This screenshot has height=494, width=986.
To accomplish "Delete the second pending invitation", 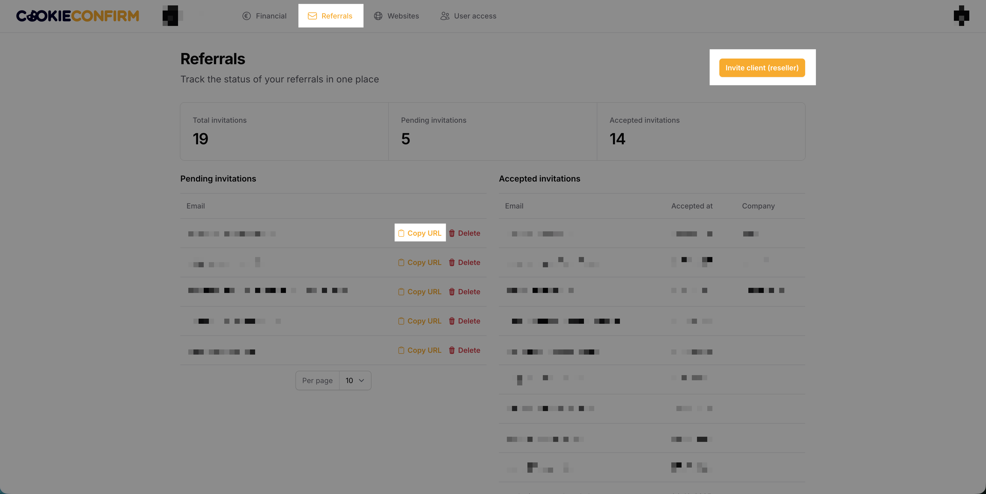I will click(464, 262).
